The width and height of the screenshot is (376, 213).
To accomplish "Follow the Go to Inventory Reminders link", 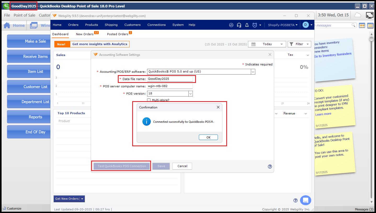I will tap(333, 55).
